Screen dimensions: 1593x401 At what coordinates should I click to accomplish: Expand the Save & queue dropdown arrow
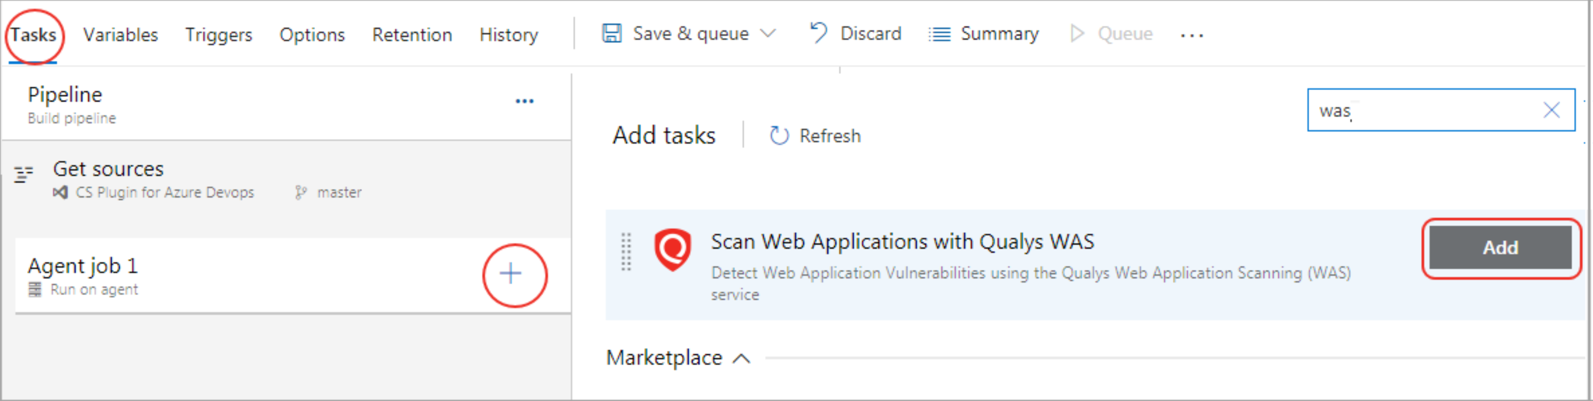coord(768,33)
